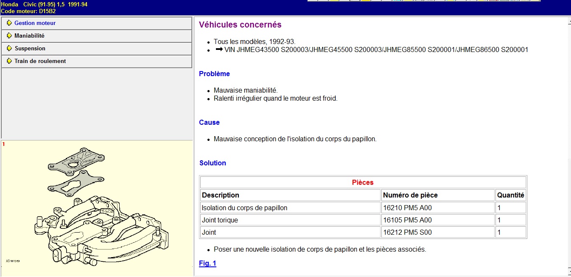The image size is (571, 277).
Task: Click the Description column header
Action: (x=220, y=195)
